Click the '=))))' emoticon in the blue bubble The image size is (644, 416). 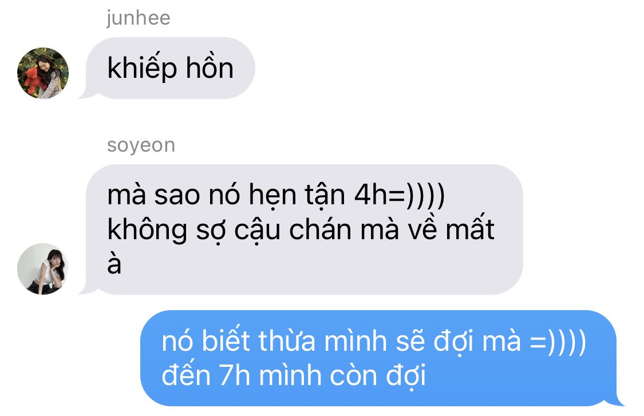click(558, 342)
